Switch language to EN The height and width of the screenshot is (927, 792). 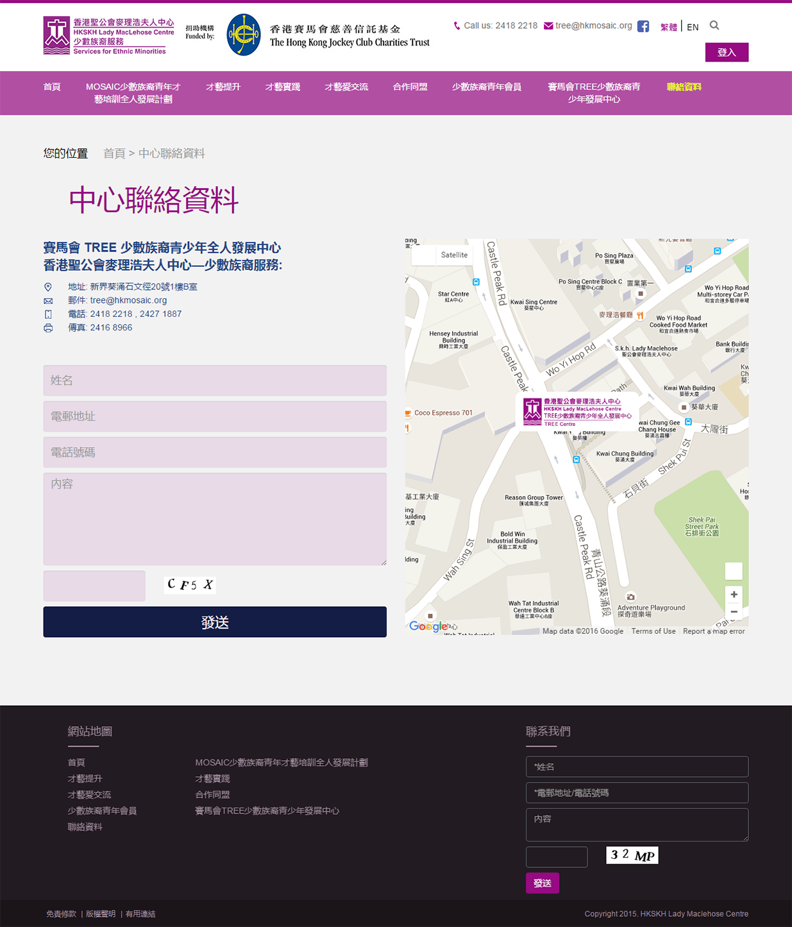[x=693, y=27]
